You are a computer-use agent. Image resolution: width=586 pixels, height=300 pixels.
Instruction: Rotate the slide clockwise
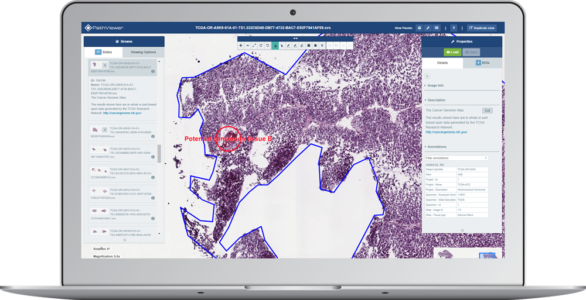pos(261,46)
